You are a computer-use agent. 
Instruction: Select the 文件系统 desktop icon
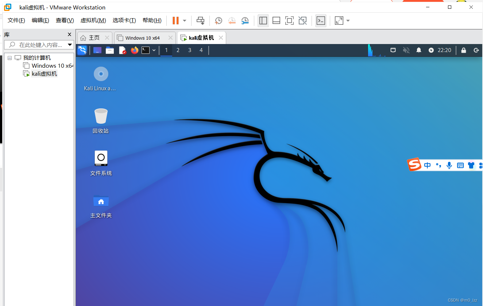coord(101,163)
